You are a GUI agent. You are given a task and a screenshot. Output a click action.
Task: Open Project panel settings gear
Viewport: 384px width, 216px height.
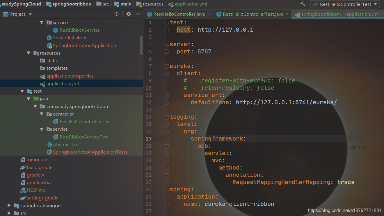[129, 14]
